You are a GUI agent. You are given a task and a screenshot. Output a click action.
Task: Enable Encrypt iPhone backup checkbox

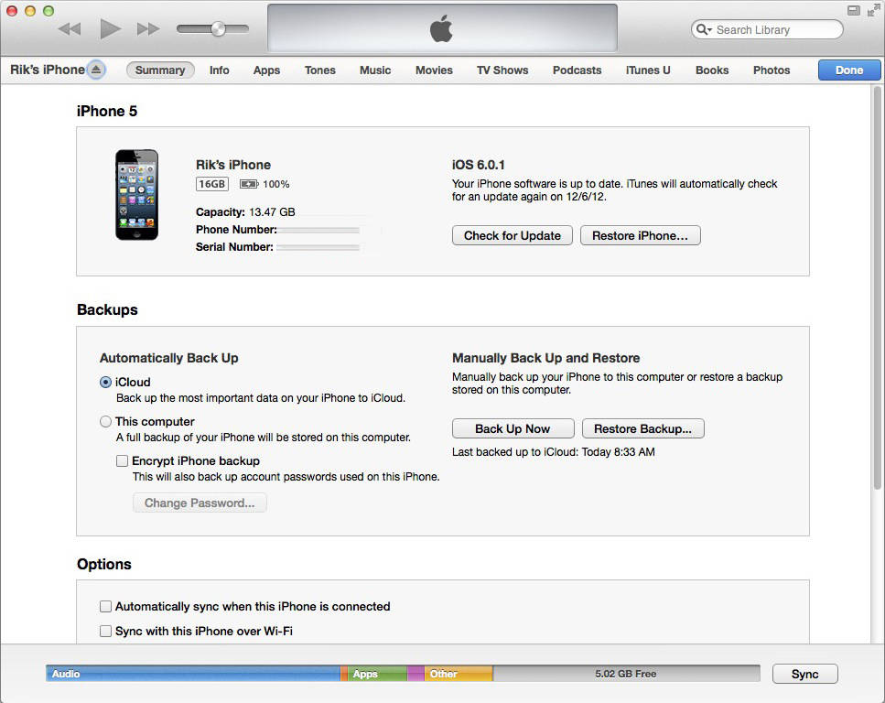tap(122, 460)
